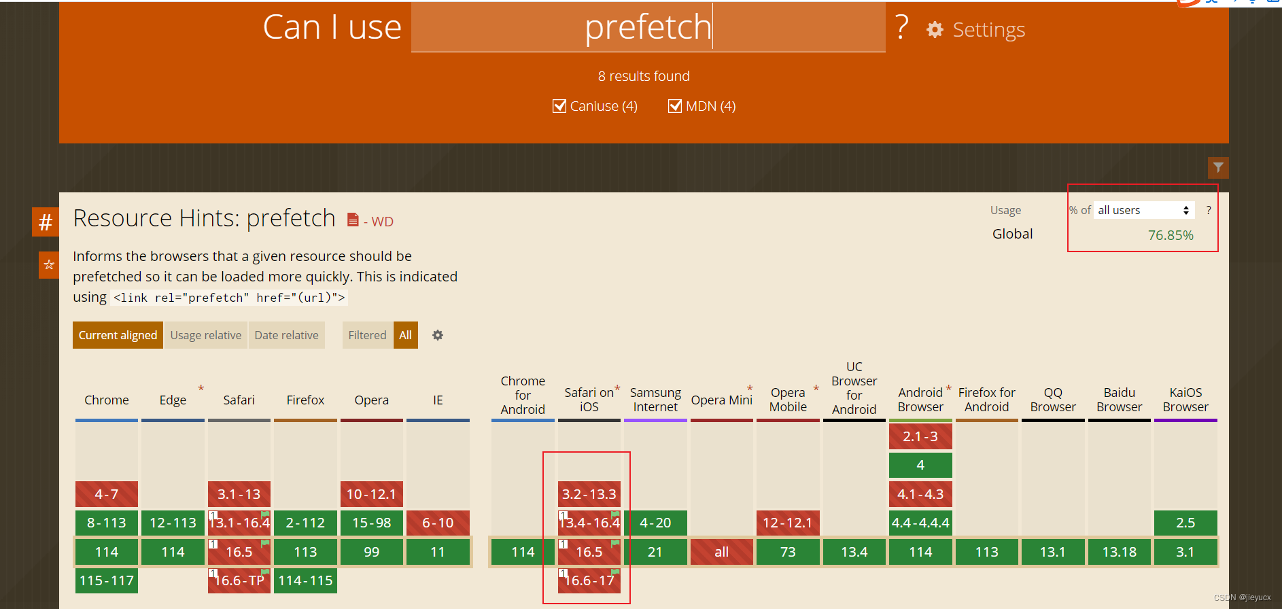Select Edge 12-113 support cell

point(173,523)
